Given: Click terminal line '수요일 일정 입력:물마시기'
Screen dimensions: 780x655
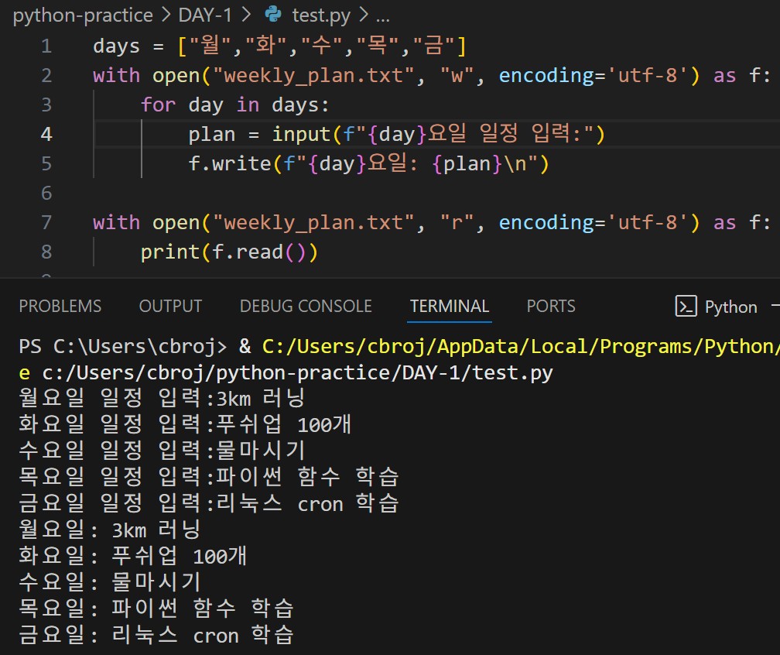Looking at the screenshot, I should pos(162,451).
